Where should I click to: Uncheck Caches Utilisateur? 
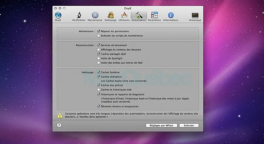[x=99, y=77]
